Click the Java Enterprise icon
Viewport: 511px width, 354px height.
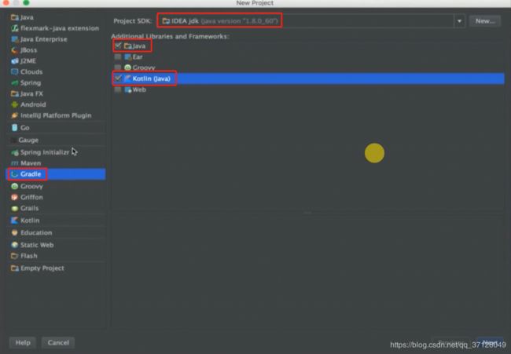(x=15, y=39)
